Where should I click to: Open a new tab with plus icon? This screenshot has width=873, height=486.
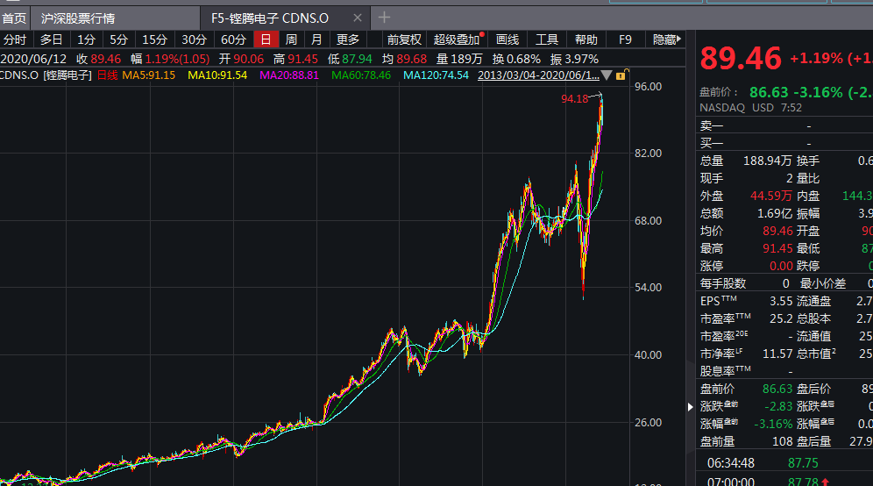[384, 18]
